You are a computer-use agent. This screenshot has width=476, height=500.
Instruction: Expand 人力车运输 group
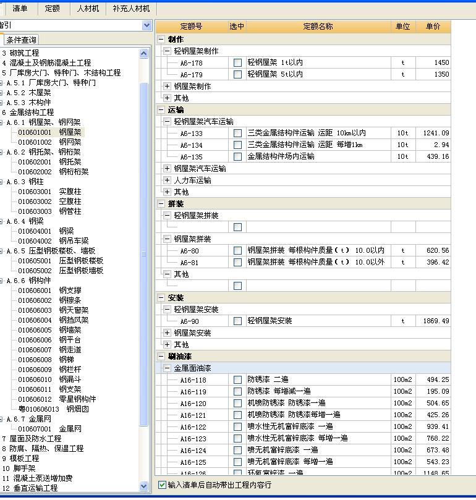coord(167,180)
